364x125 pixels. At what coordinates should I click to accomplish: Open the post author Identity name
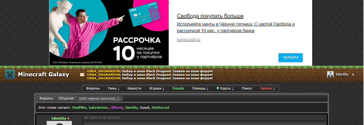[59, 119]
